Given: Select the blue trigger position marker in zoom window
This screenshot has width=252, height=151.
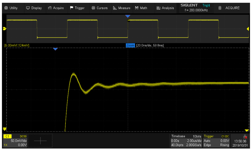Looking at the screenshot, I should click(x=55, y=49).
